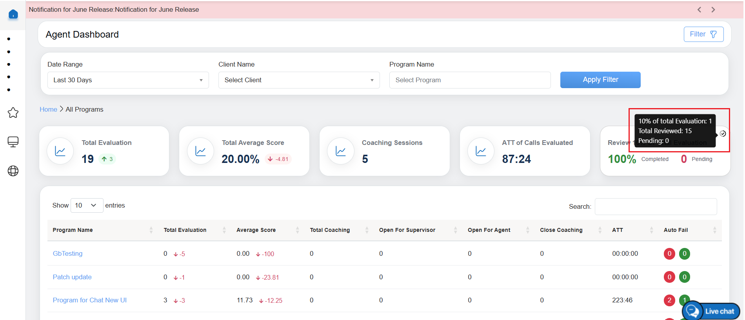Image resolution: width=745 pixels, height=320 pixels.
Task: Open the globe icon in sidebar
Action: point(13,171)
